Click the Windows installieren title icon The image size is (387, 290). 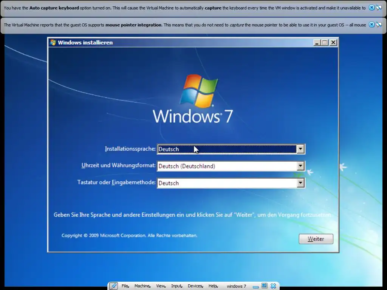pos(53,42)
